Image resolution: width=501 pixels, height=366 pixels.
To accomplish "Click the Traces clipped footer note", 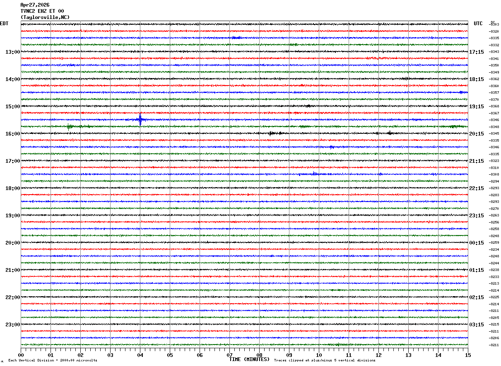I will tap(325, 360).
